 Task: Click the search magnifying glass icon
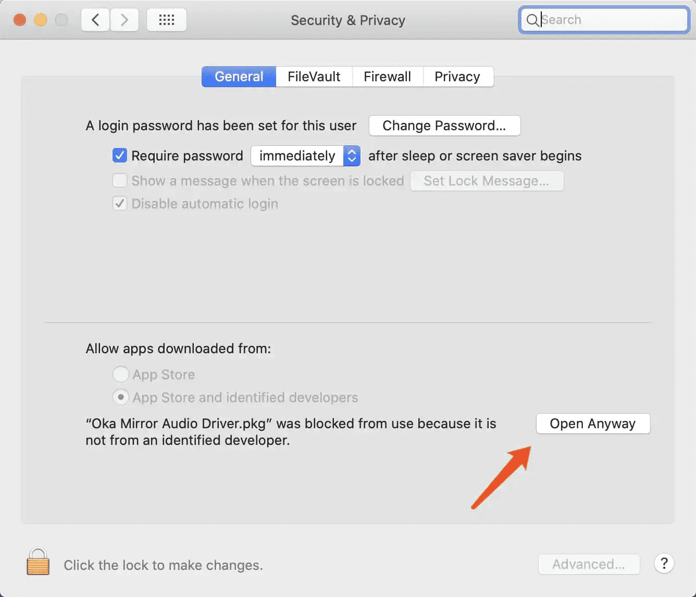(532, 20)
